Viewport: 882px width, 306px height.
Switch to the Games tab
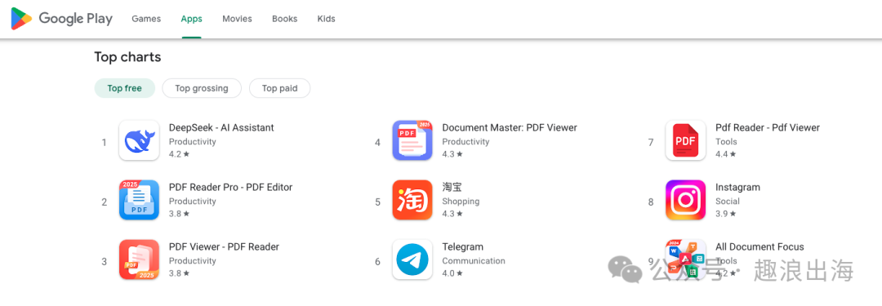[x=146, y=19]
